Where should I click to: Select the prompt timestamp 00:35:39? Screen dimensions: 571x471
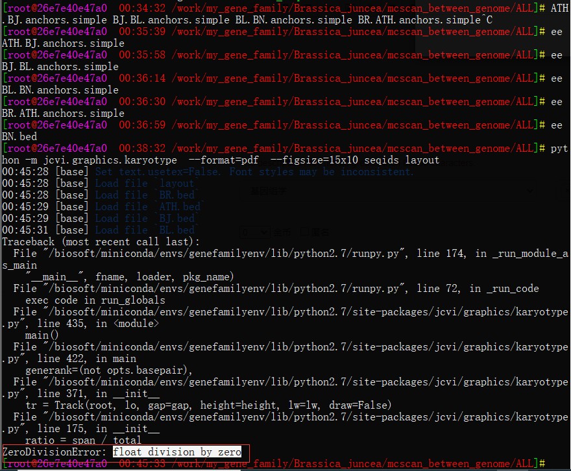142,32
